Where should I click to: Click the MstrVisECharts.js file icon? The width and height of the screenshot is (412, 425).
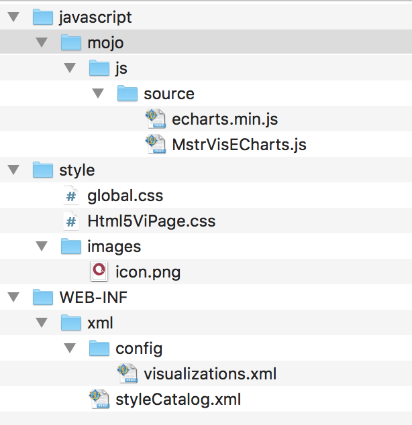tap(156, 145)
